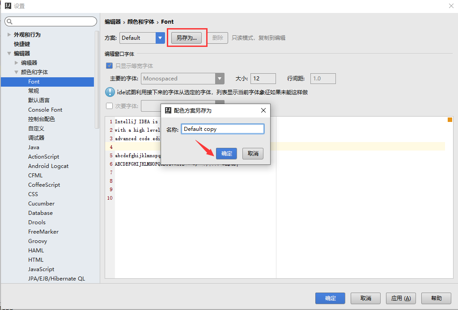Open the 次要字体 dropdown list
The image size is (458, 310).
[x=220, y=102]
